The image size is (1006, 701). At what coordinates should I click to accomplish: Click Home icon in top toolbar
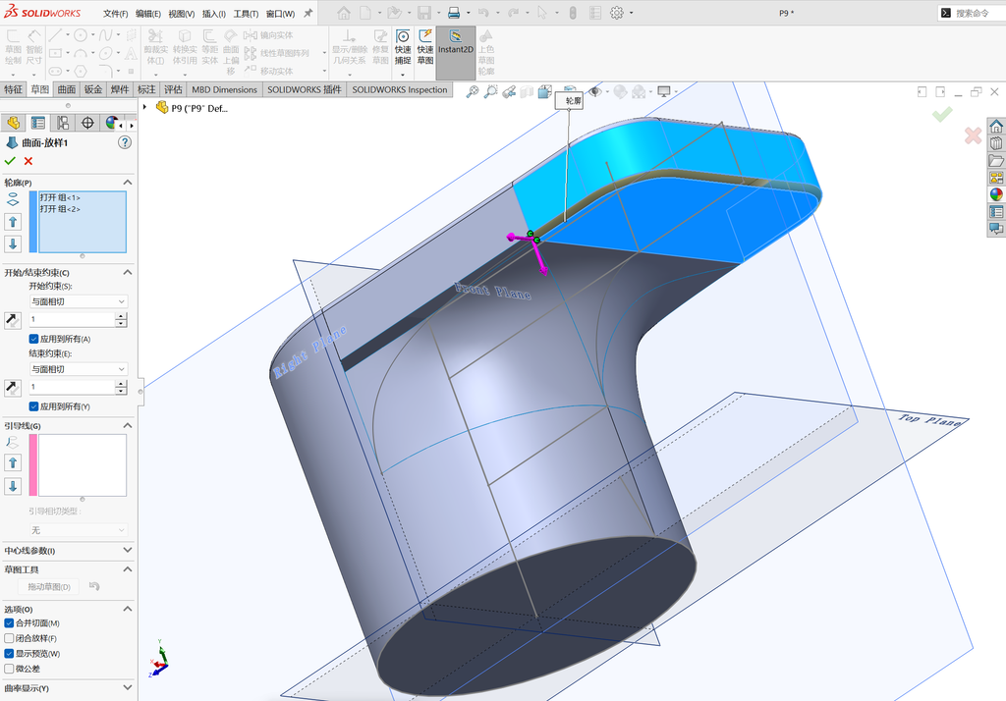(x=344, y=13)
